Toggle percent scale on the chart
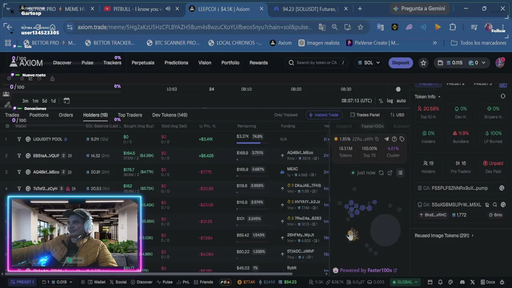The width and height of the screenshot is (512, 288). coord(381,101)
